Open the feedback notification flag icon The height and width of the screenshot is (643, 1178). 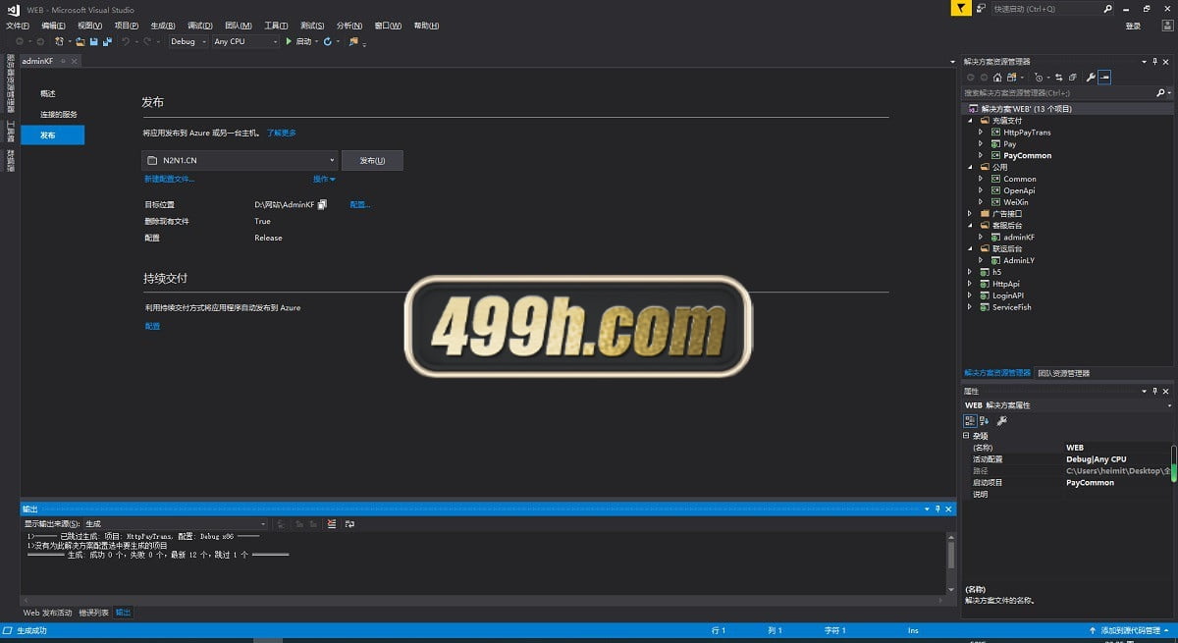point(961,8)
